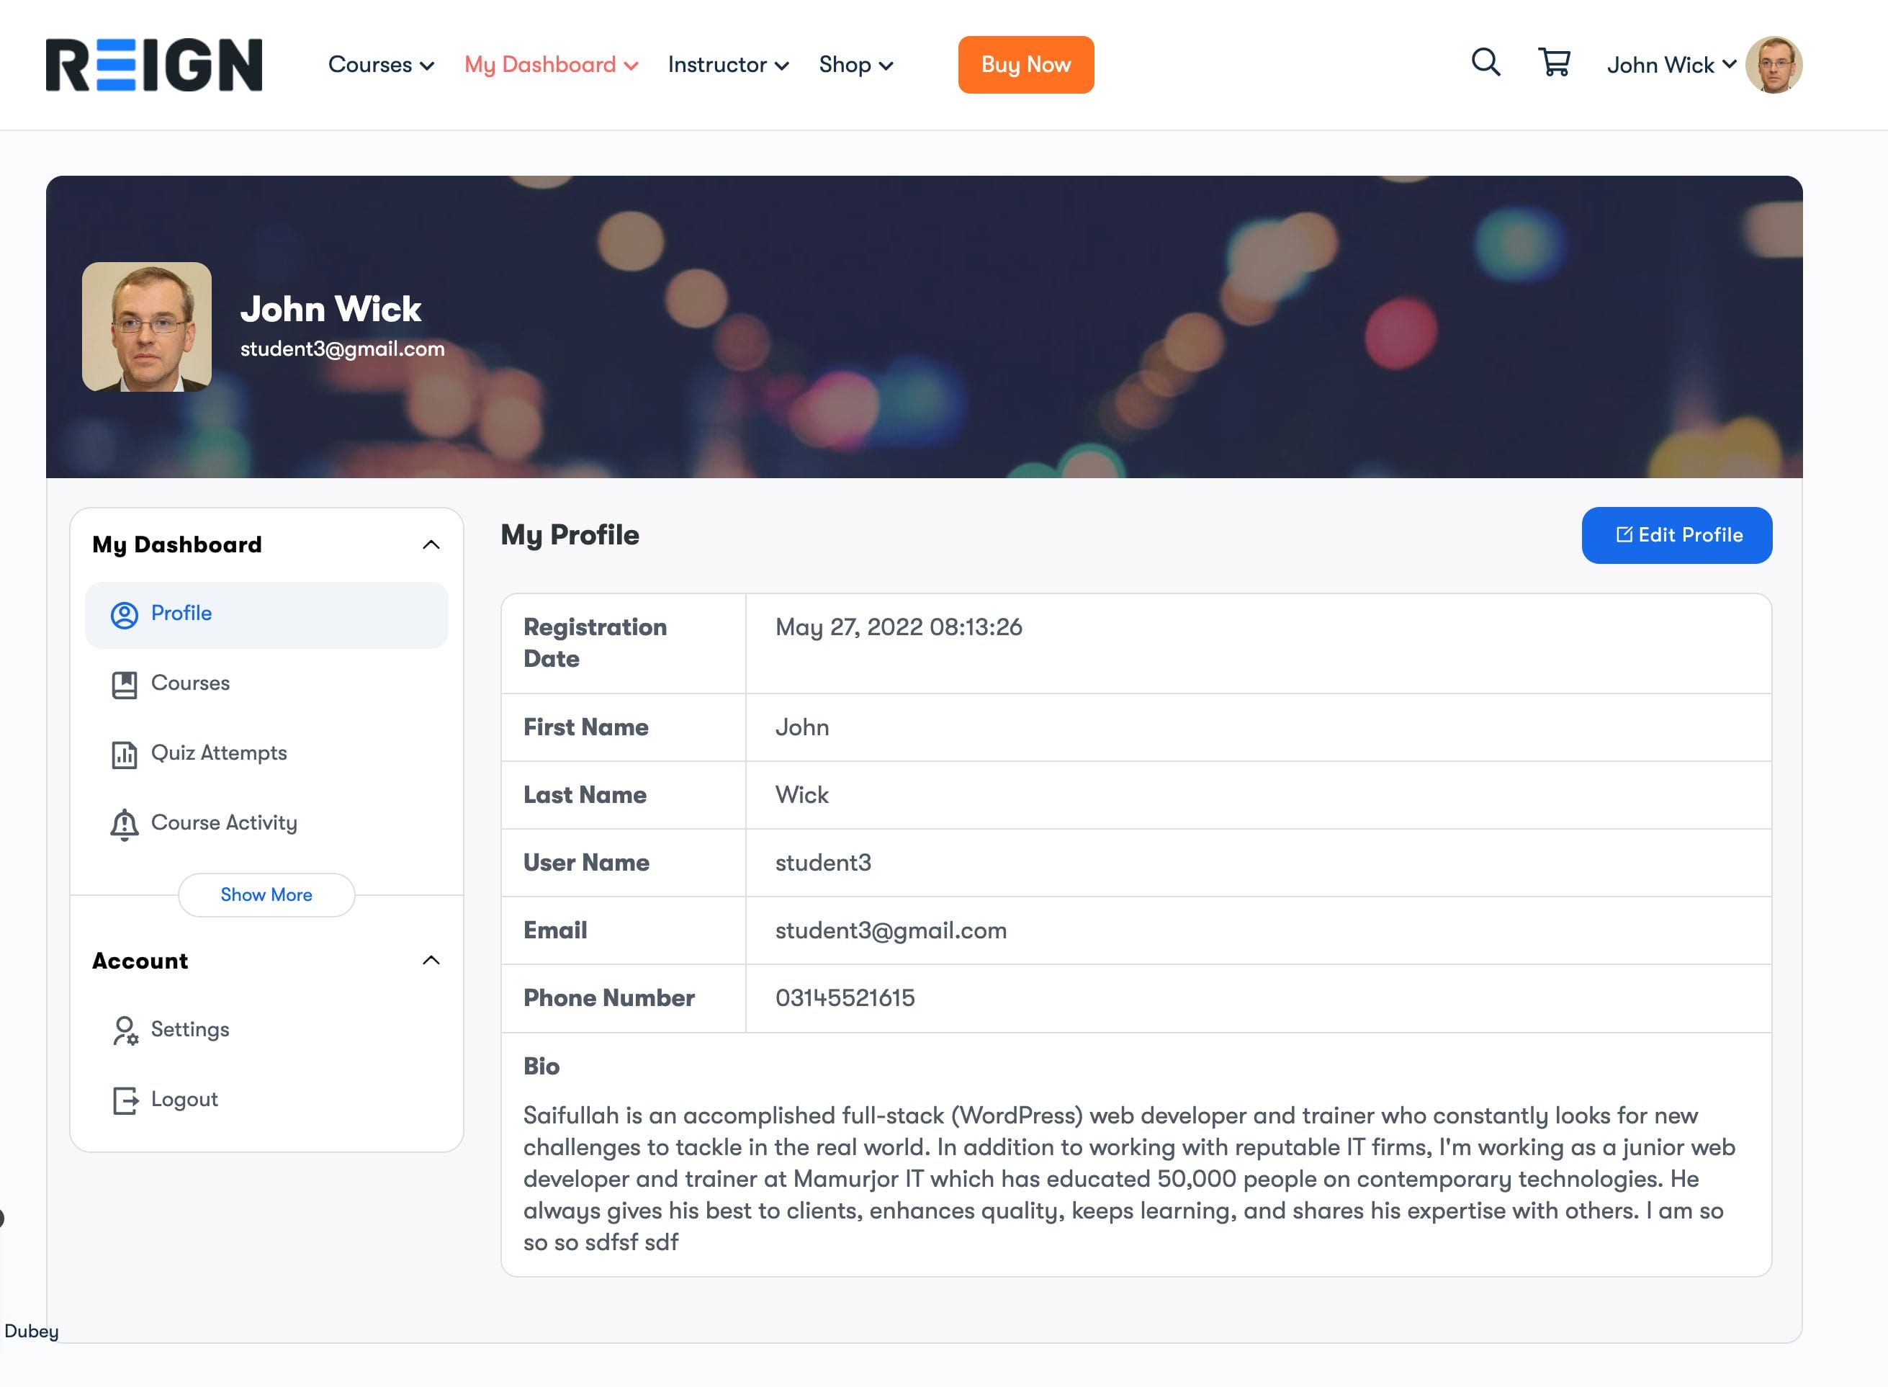Image resolution: width=1888 pixels, height=1387 pixels.
Task: Click the Logout exit icon
Action: [125, 1100]
